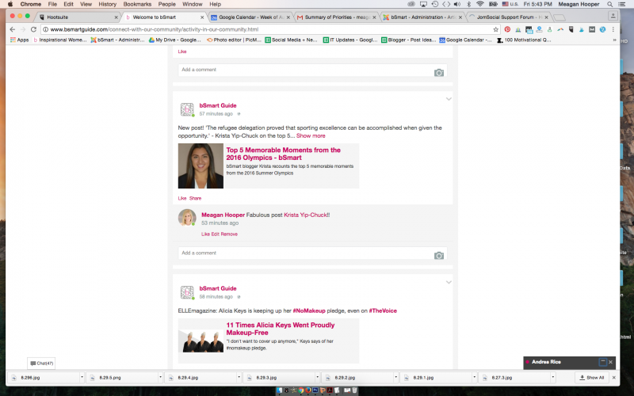This screenshot has height=396, width=634.
Task: Open the History menu
Action: pos(107,4)
